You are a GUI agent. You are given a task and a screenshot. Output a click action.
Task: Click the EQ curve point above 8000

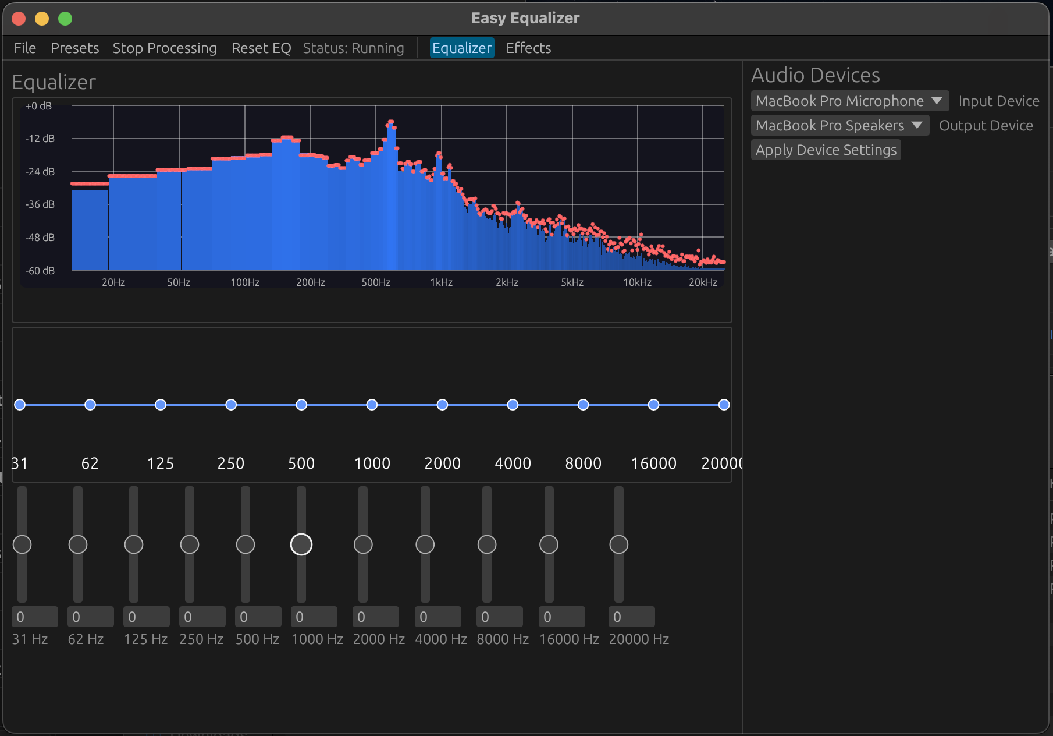click(583, 405)
